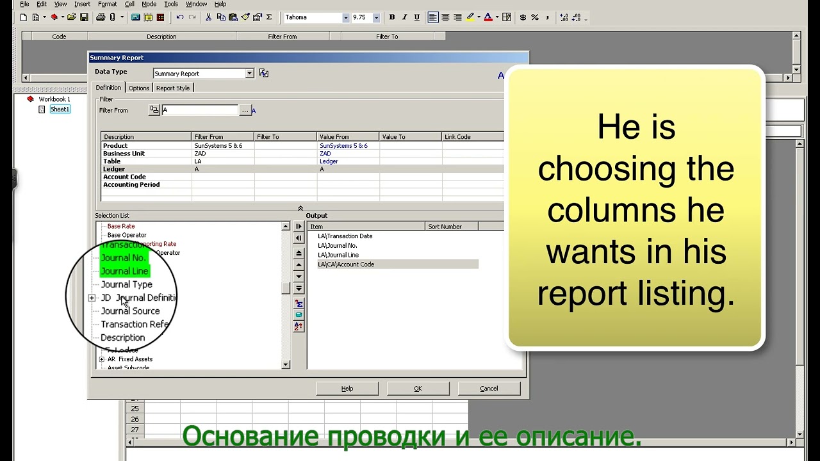
Task: Open the Mode menu
Action: click(149, 4)
